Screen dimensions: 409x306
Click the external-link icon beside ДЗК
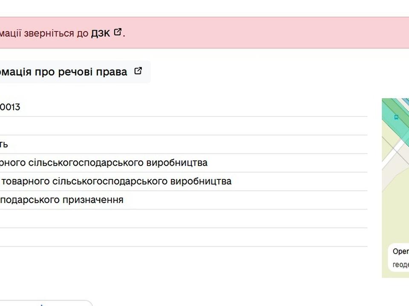(x=118, y=32)
